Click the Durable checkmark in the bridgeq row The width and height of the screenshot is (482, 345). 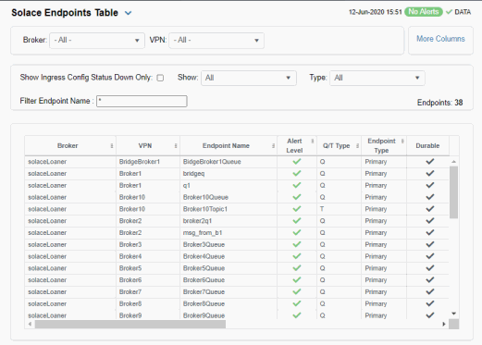(430, 173)
